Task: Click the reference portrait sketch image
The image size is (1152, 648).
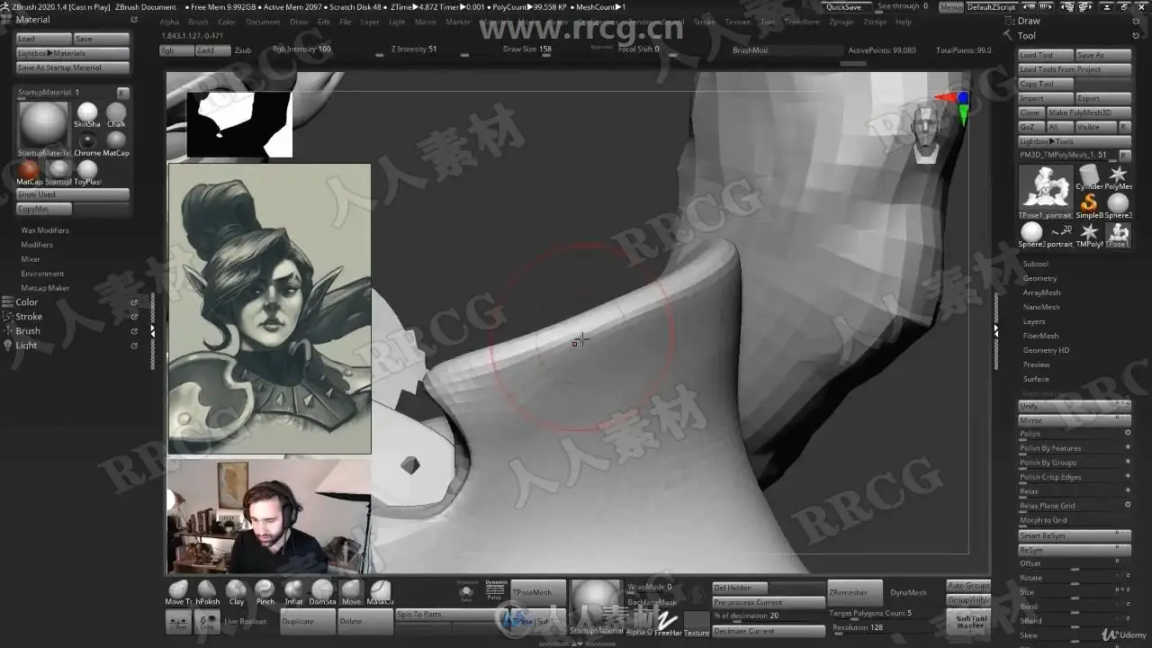Action: coord(269,309)
